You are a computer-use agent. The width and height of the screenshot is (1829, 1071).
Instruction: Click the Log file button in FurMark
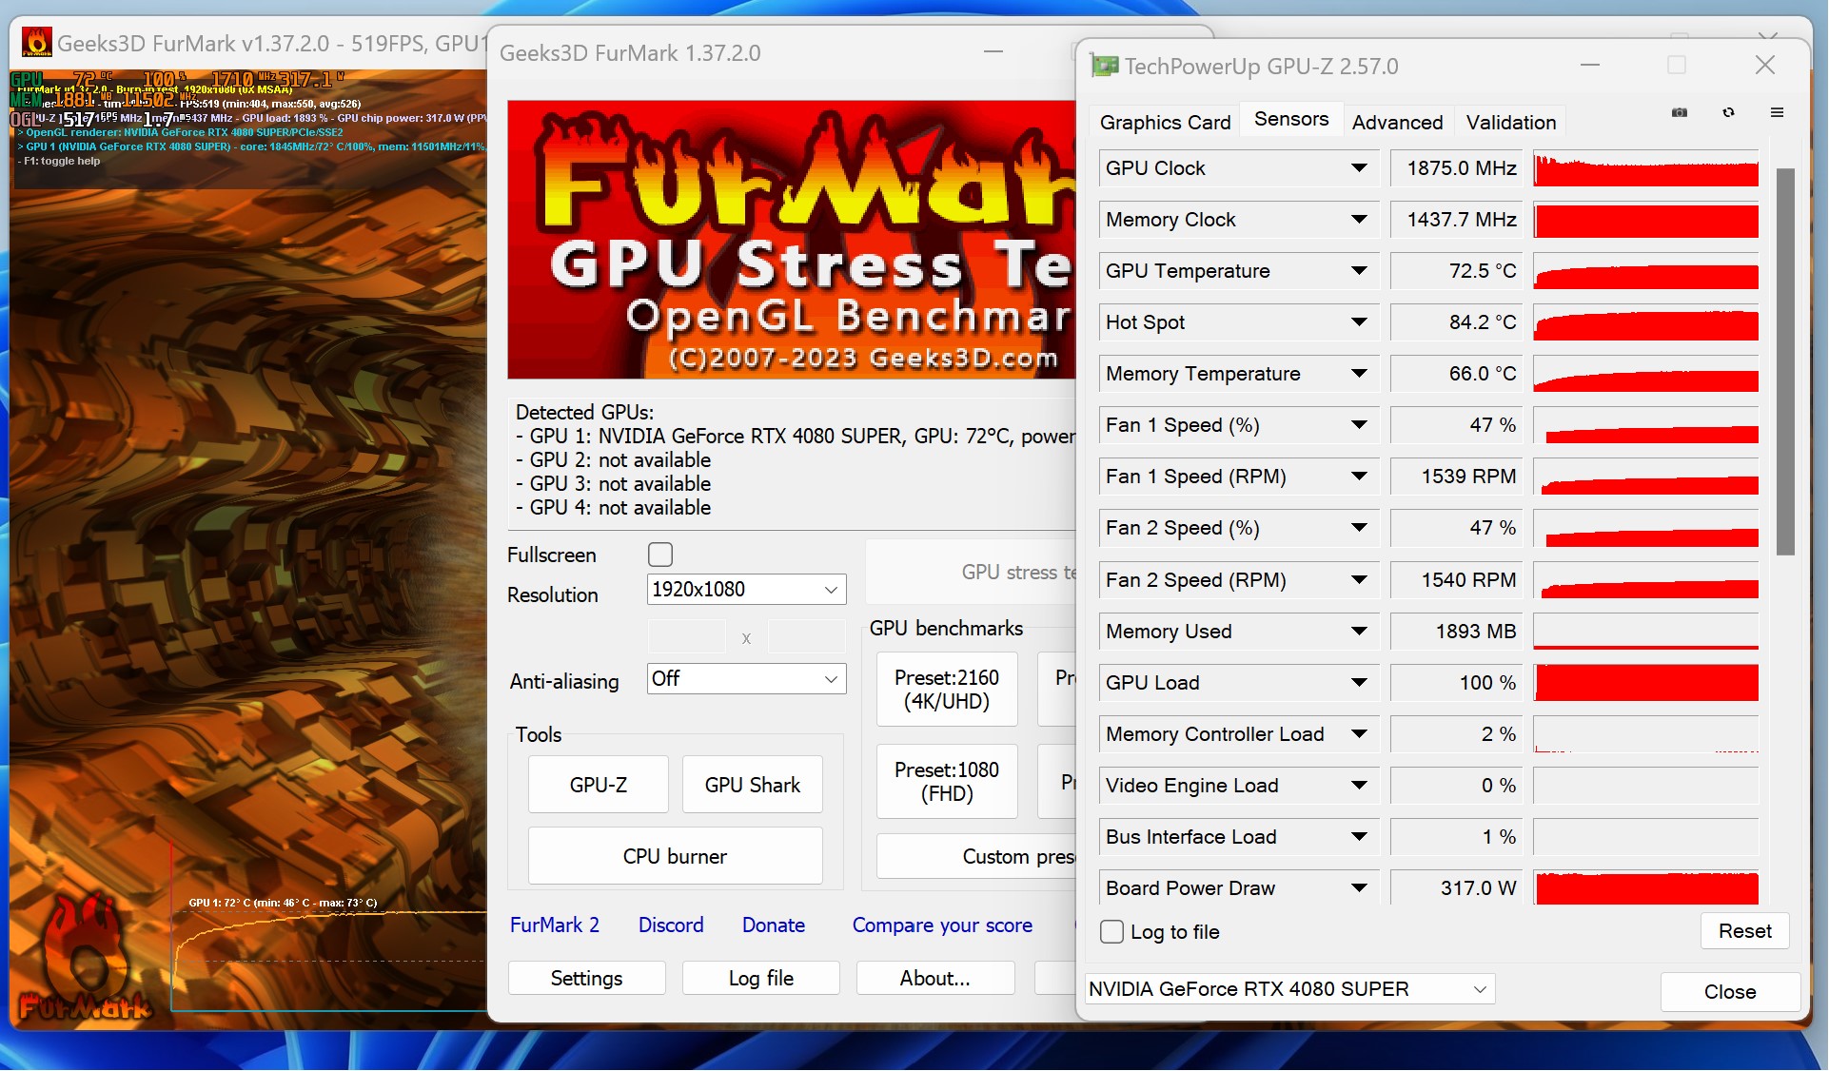click(x=761, y=978)
